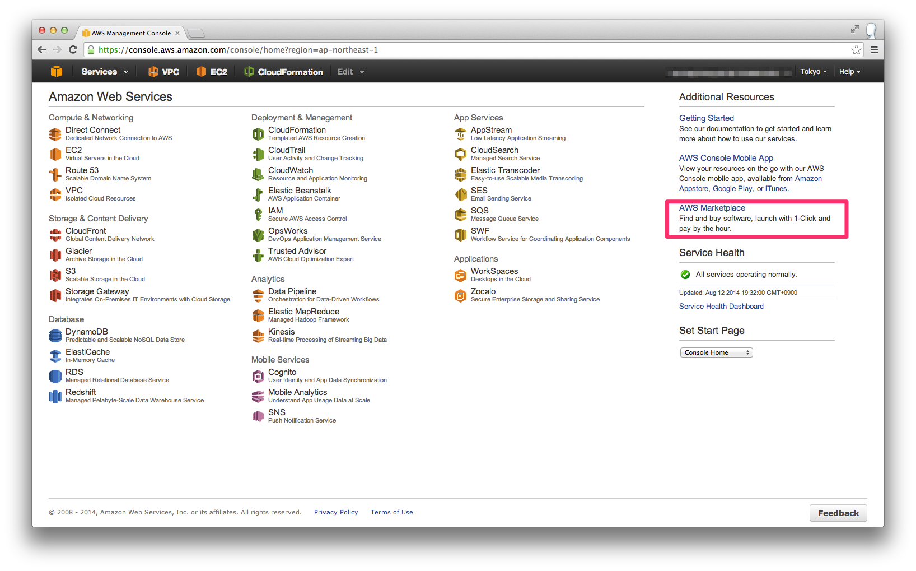
Task: Open the AWS Marketplace link
Action: click(x=712, y=208)
